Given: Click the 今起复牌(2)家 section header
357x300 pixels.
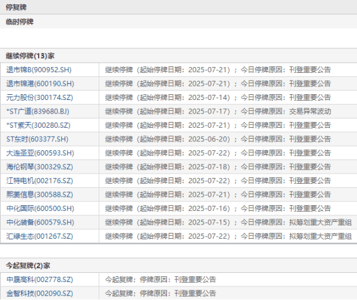Looking at the screenshot, I should pos(28,266).
